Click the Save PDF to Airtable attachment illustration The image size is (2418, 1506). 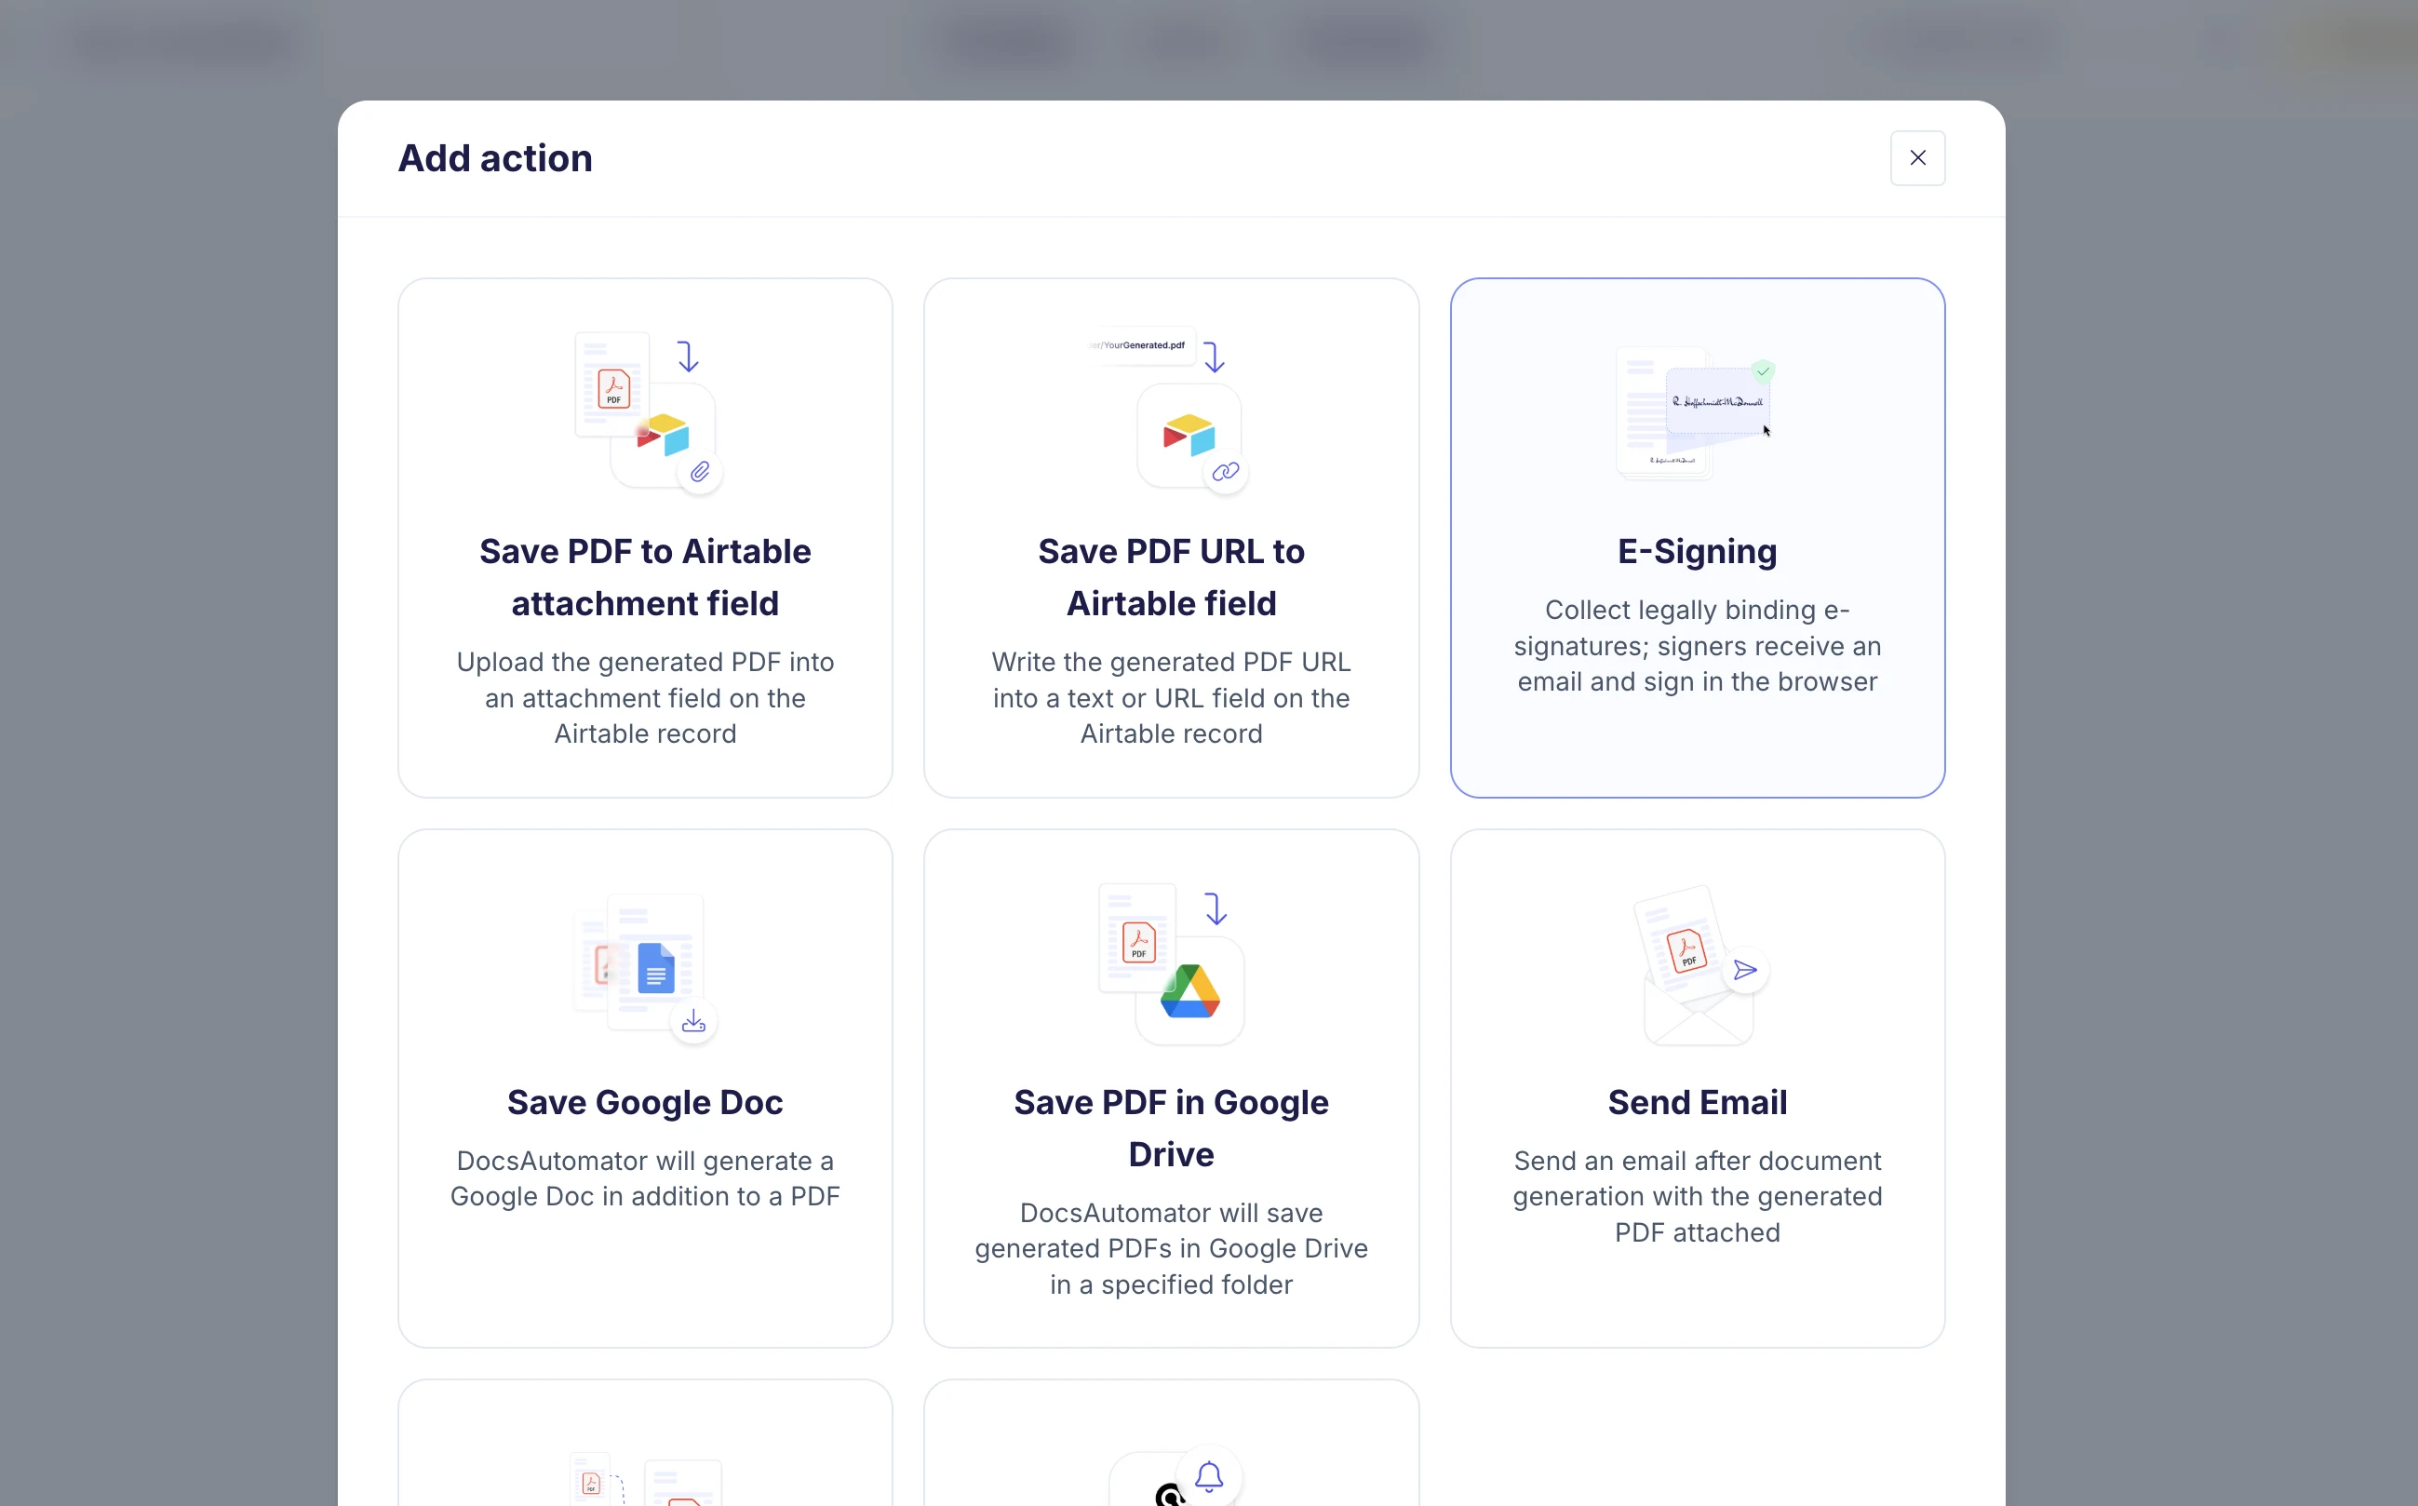648,411
